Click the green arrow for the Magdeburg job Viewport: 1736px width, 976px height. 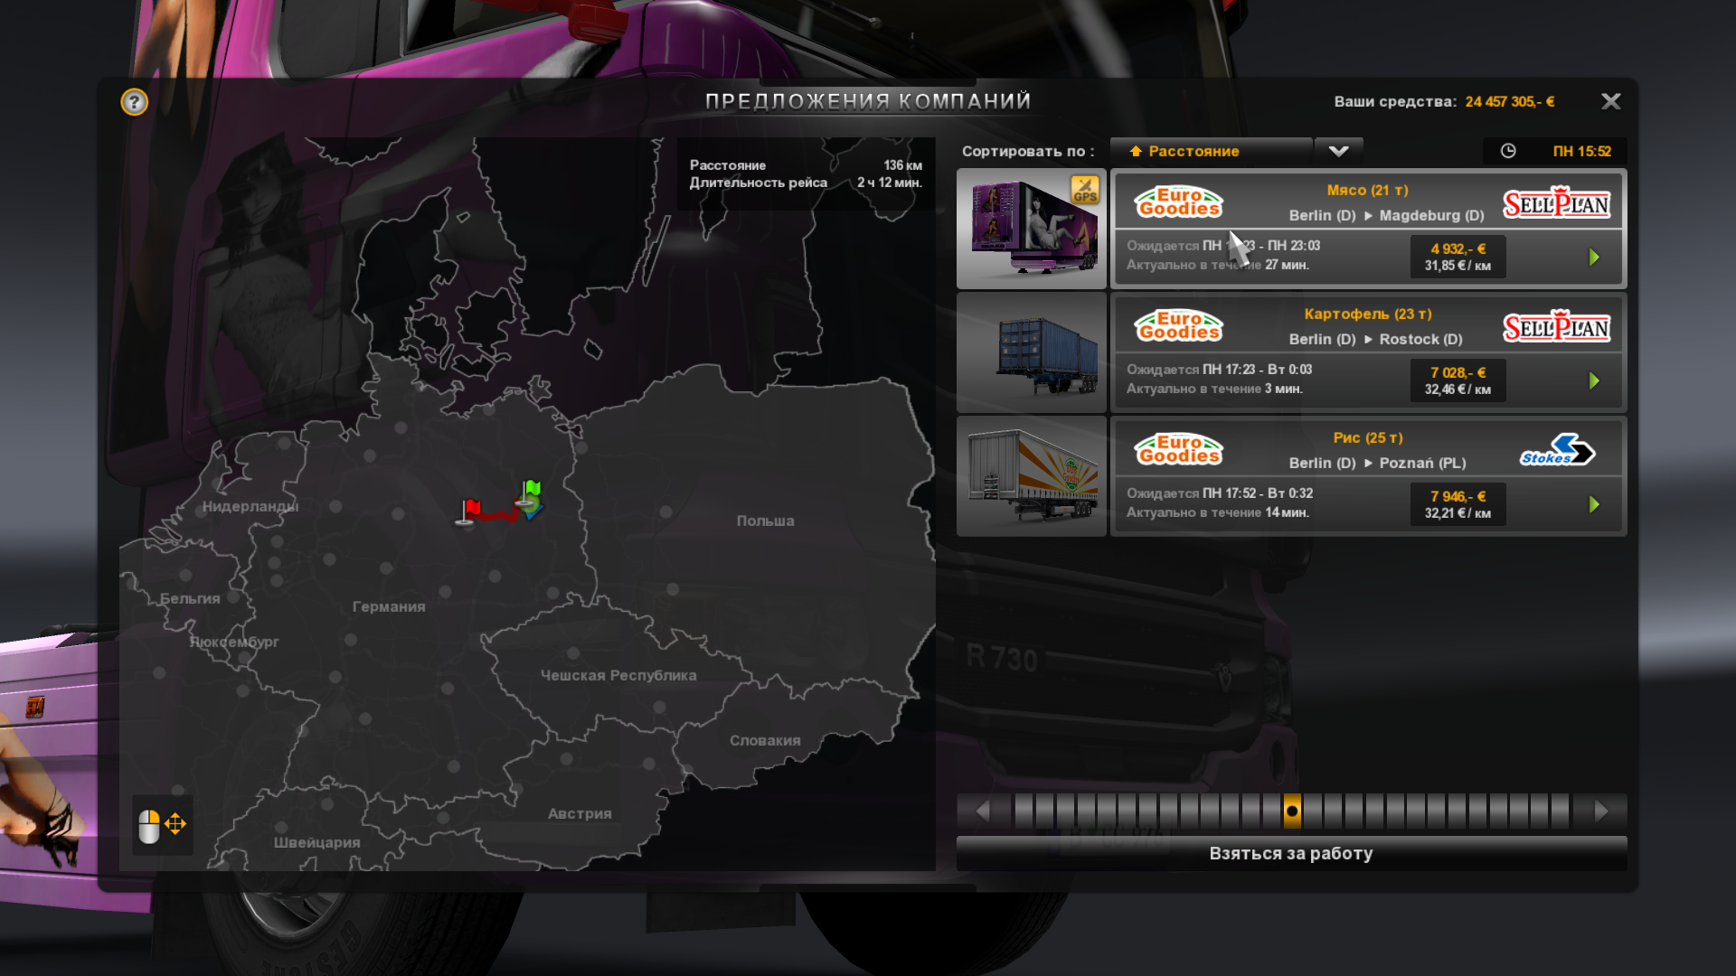[1594, 258]
